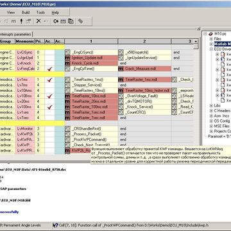This screenshot has width=231, height=231.
Task: Click the column header numbered 1
Action: pyautogui.click(x=91, y=41)
